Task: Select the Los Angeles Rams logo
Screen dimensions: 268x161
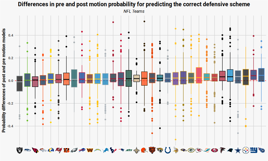Action: pyautogui.click(x=51, y=150)
